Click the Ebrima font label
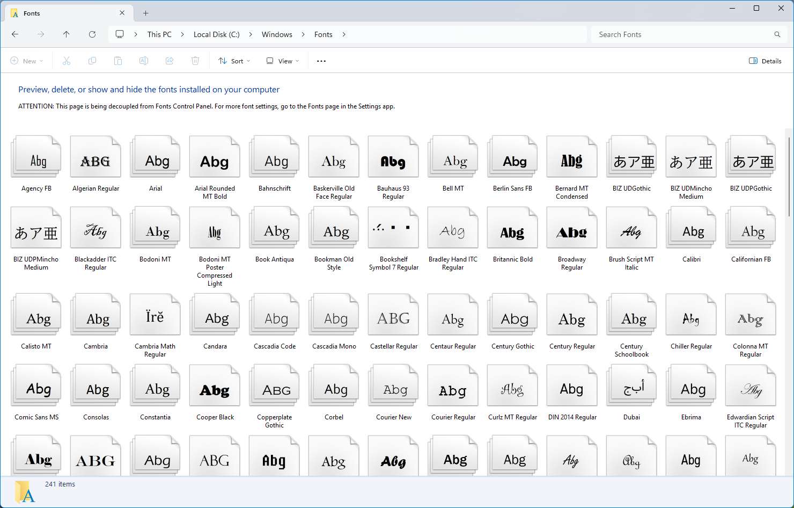Image resolution: width=794 pixels, height=508 pixels. tap(691, 417)
